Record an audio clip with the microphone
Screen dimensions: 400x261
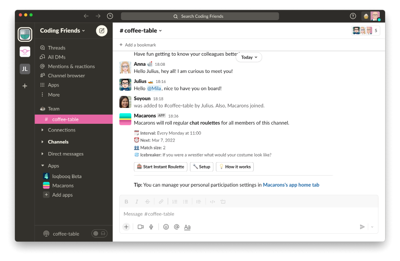pos(151,226)
